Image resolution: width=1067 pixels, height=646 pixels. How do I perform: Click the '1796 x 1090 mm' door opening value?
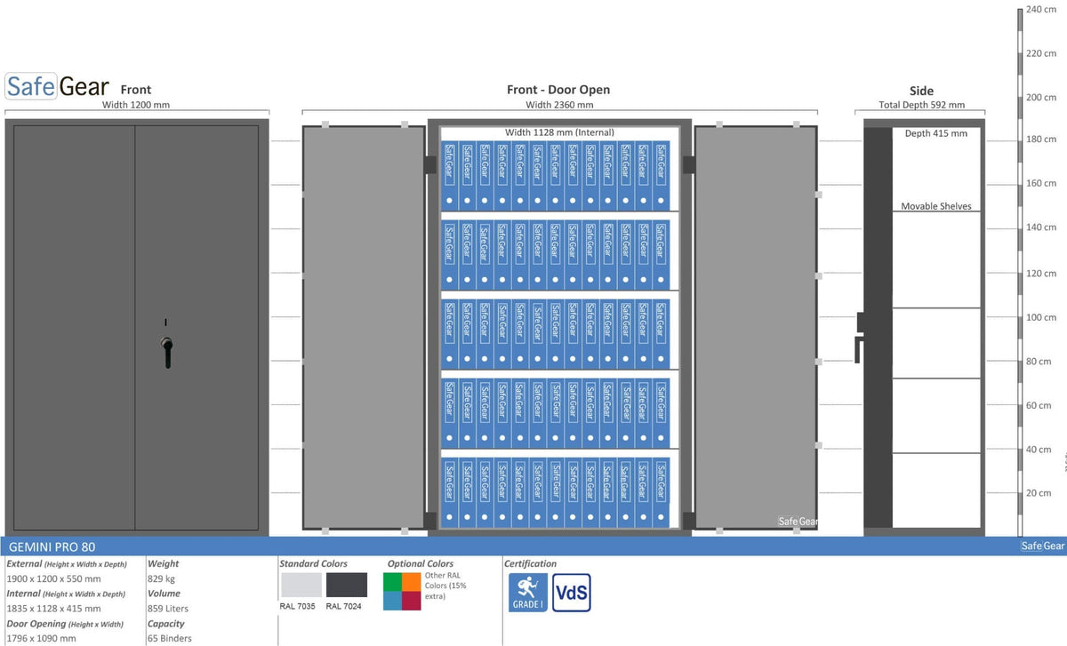(x=41, y=638)
